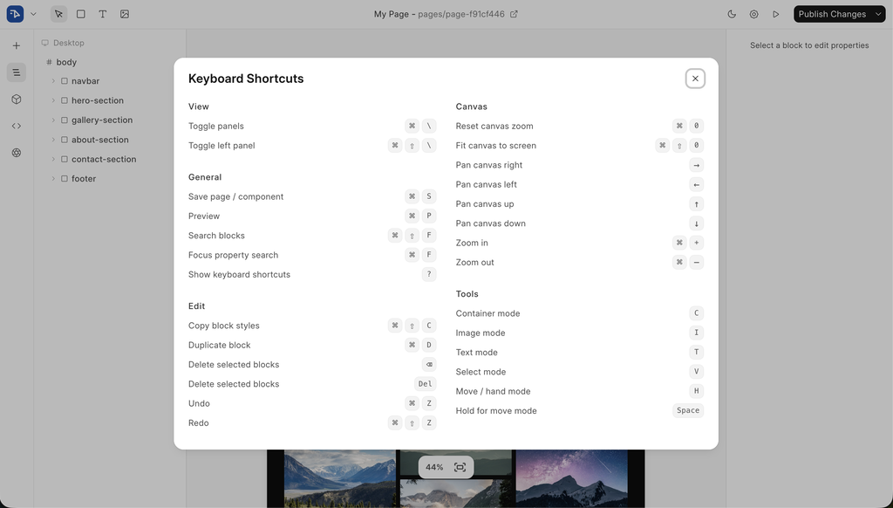Viewport: 893px width, 508px height.
Task: Select the Text tool in toolbar
Action: coord(103,14)
